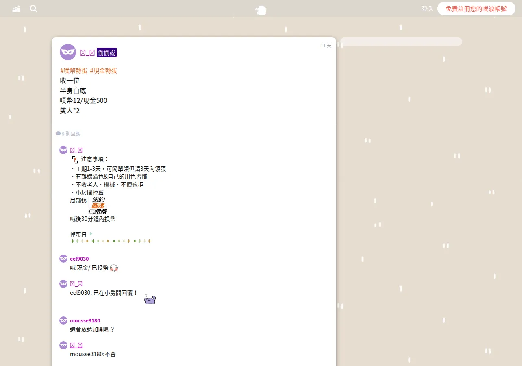Open the #現金轉蛋 hashtag
522x366 pixels.
click(104, 70)
